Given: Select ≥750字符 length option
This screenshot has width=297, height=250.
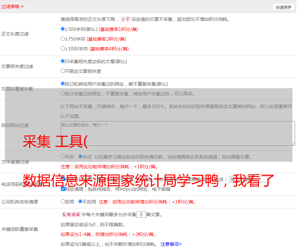Looking at the screenshot, I should click(x=63, y=39).
